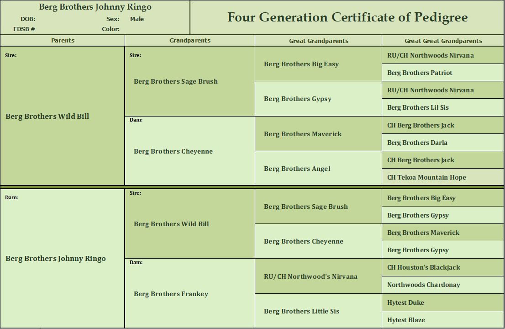Click the "Berg Brothers Darla" entry
The width and height of the screenshot is (505, 329).
click(x=417, y=143)
